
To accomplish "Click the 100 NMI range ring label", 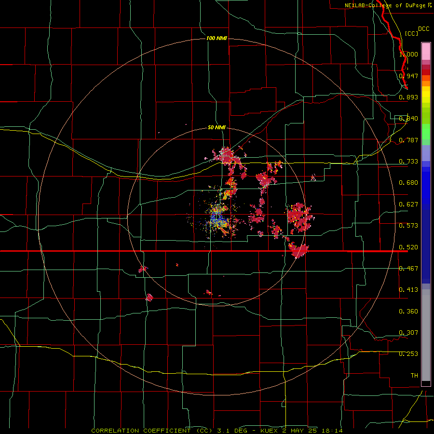I will [217, 38].
